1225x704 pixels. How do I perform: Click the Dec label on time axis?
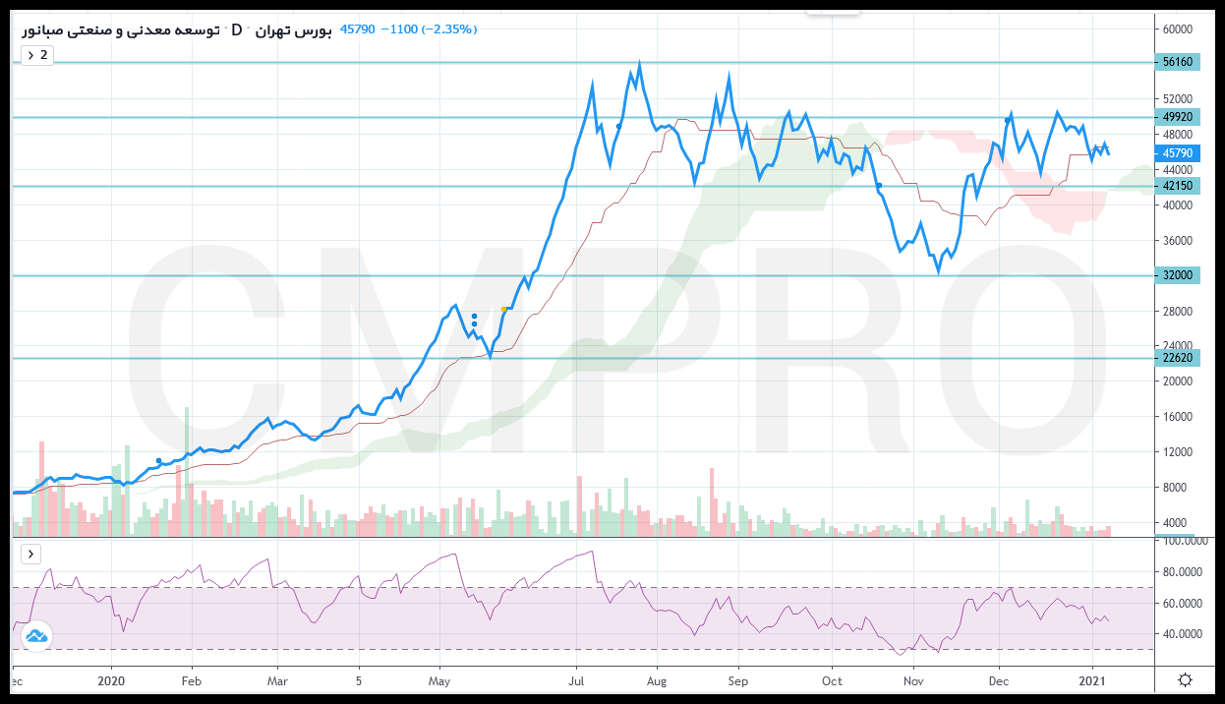click(x=999, y=680)
